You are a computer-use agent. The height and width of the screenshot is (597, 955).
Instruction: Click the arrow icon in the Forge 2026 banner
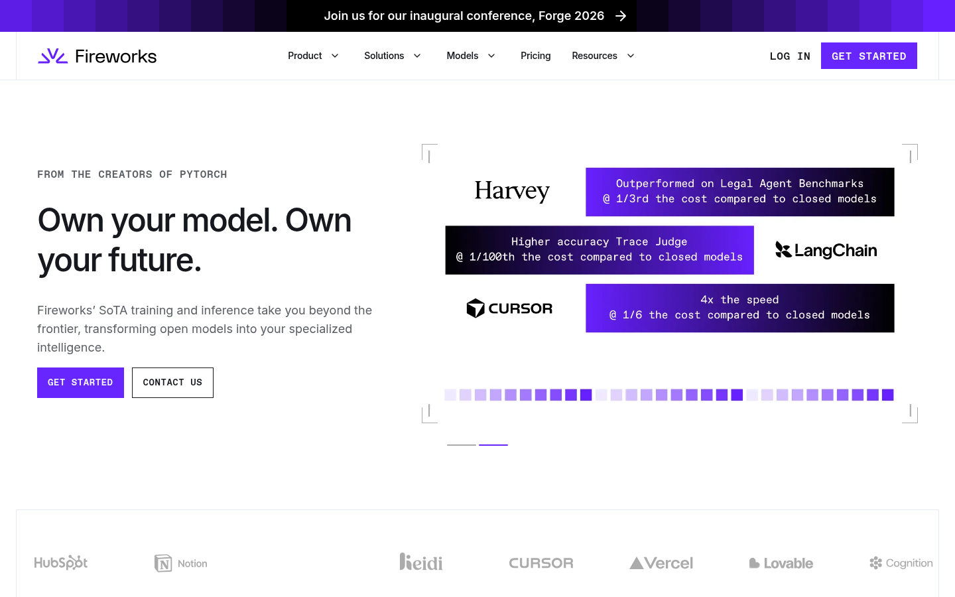621,16
